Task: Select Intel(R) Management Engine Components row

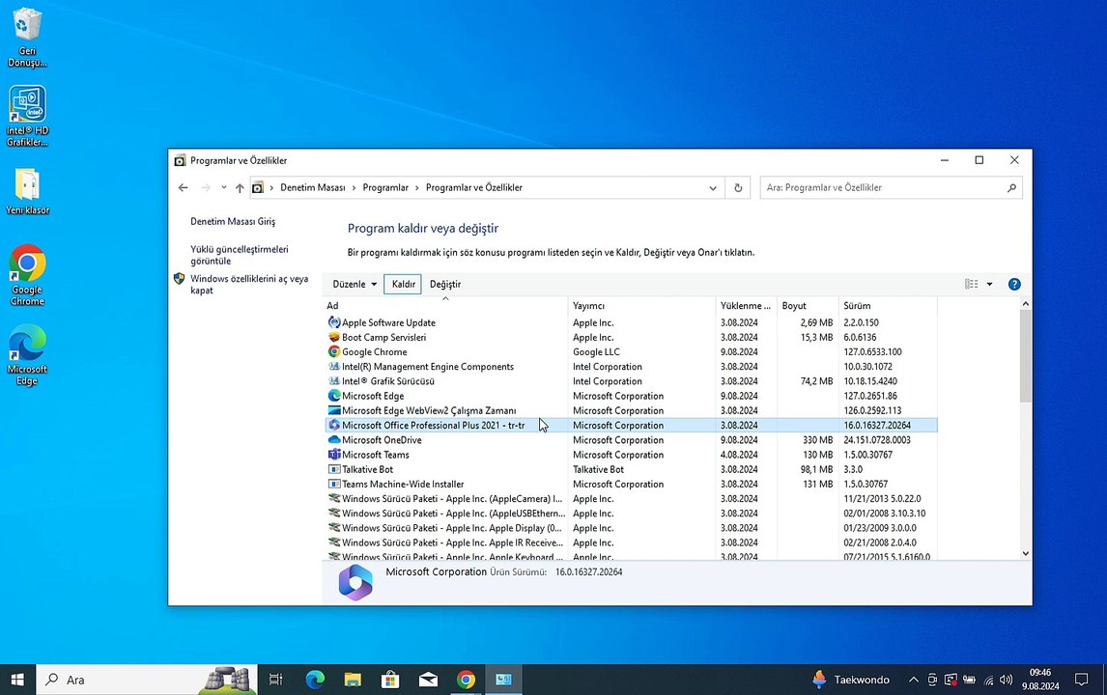Action: coord(631,366)
